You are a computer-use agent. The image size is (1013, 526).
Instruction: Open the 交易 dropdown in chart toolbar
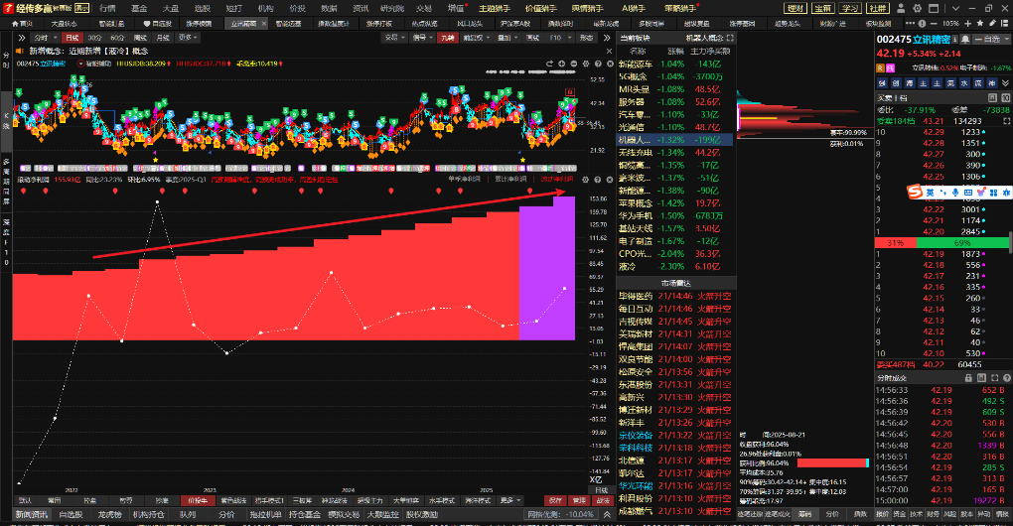[394, 38]
